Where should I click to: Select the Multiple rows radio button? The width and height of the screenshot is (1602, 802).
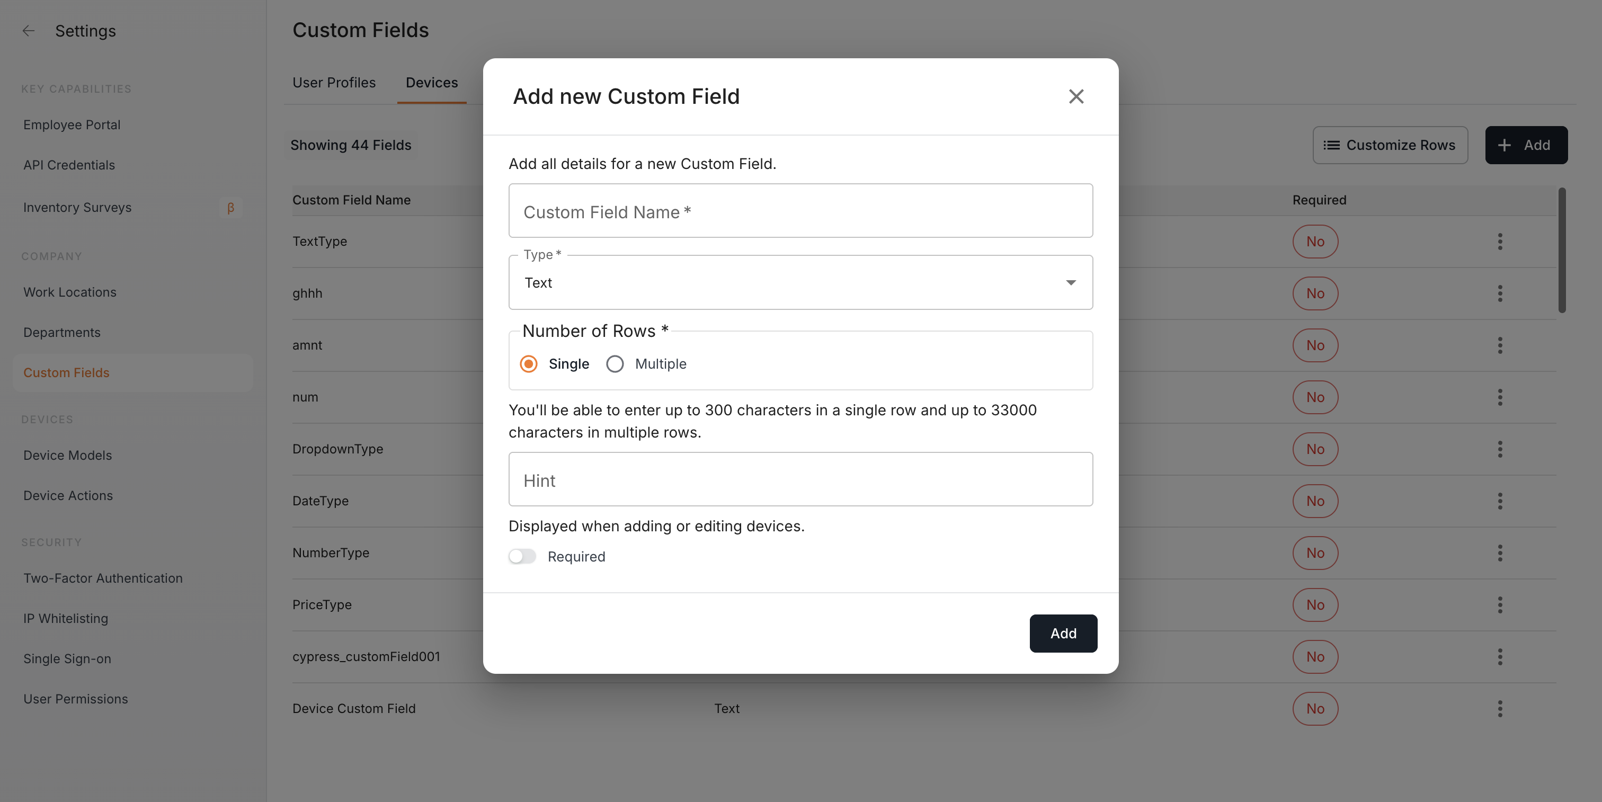615,364
